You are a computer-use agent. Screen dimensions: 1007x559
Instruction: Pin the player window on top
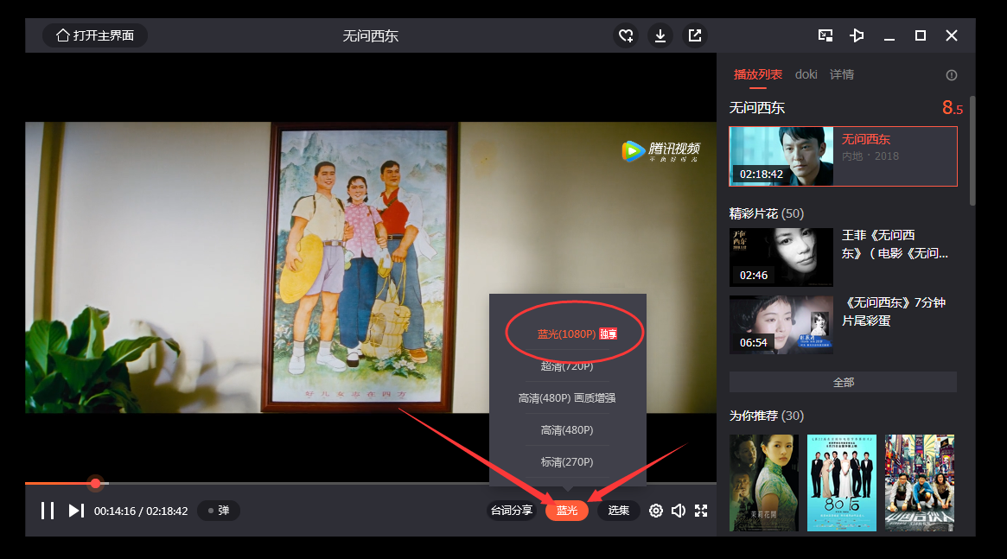coord(857,35)
